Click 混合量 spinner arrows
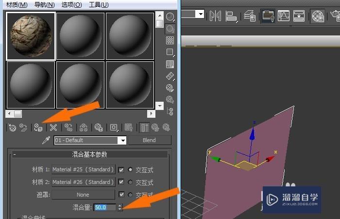The width and height of the screenshot is (340, 219). click(120, 207)
